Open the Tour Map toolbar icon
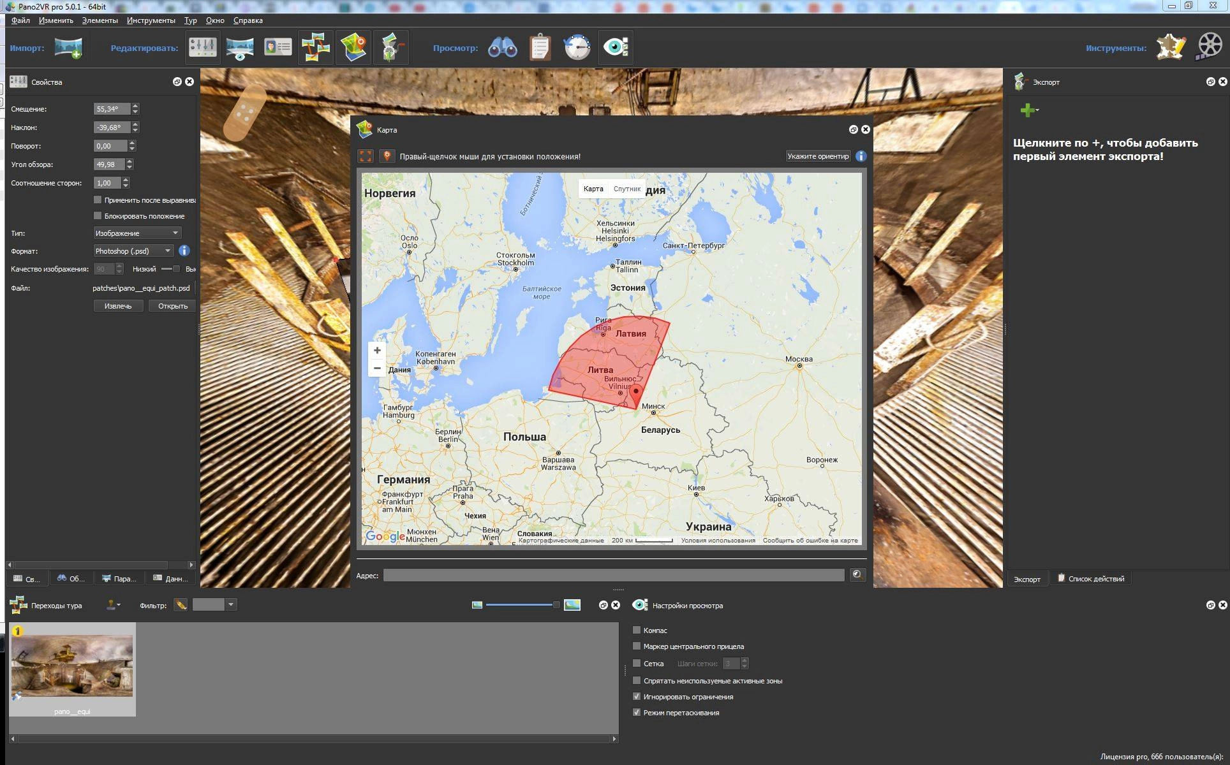Image resolution: width=1230 pixels, height=765 pixels. (x=353, y=47)
